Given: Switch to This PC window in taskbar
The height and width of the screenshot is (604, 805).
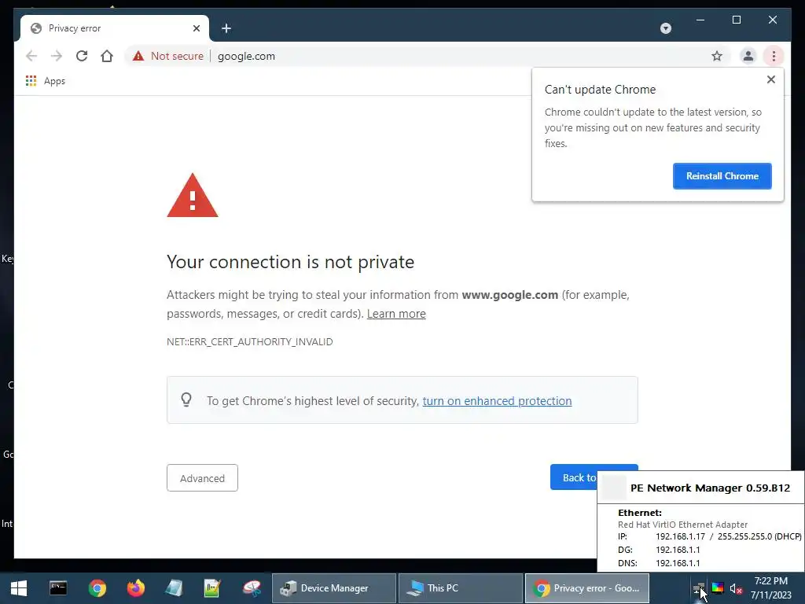Looking at the screenshot, I should (x=461, y=588).
